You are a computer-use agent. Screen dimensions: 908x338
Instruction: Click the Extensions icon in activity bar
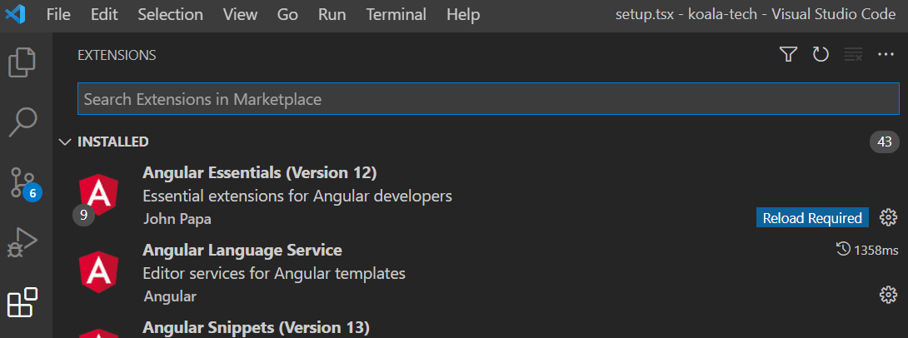22,302
